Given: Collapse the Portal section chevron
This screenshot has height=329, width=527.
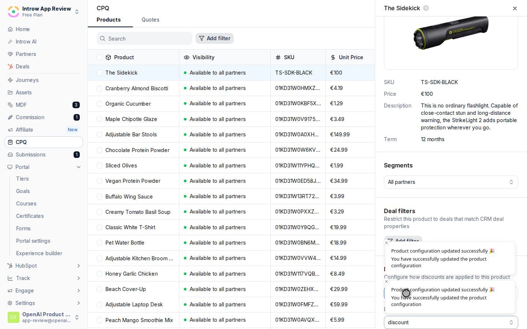Looking at the screenshot, I should [79, 167].
